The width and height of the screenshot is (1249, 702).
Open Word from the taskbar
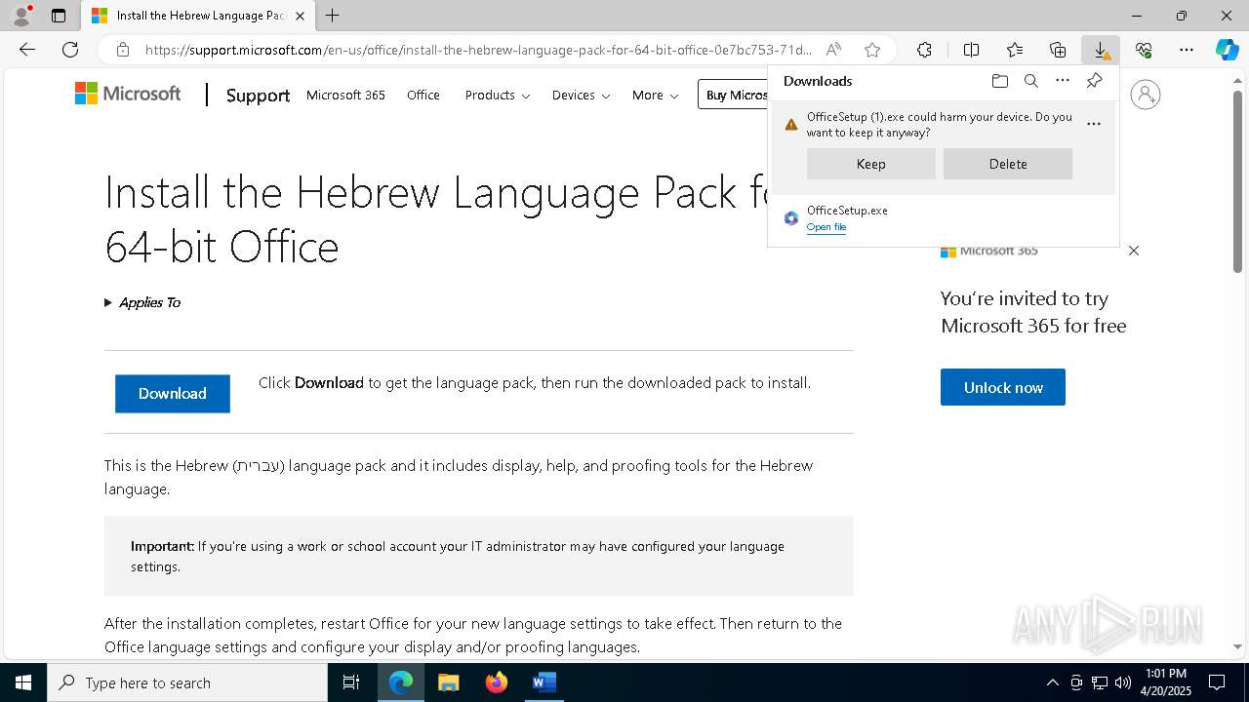pyautogui.click(x=544, y=682)
